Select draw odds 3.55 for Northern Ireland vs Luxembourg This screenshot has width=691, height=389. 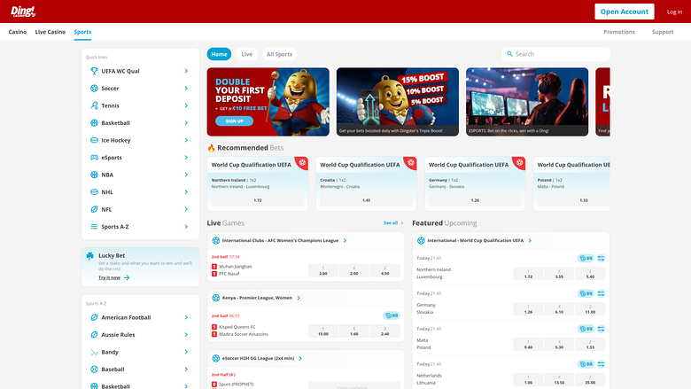tap(559, 274)
